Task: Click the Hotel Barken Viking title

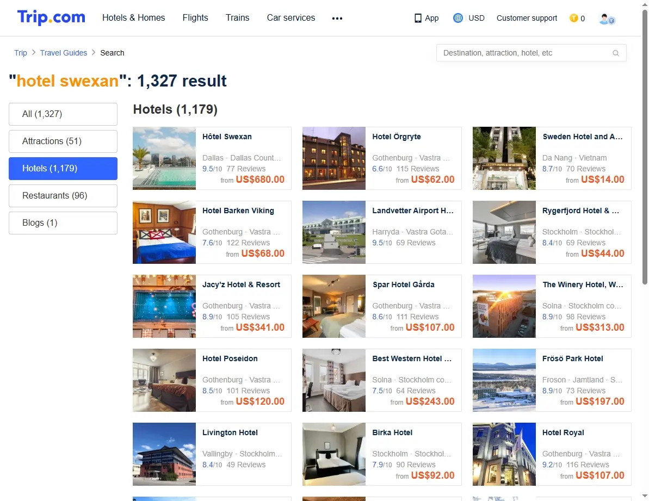Action: (x=238, y=211)
